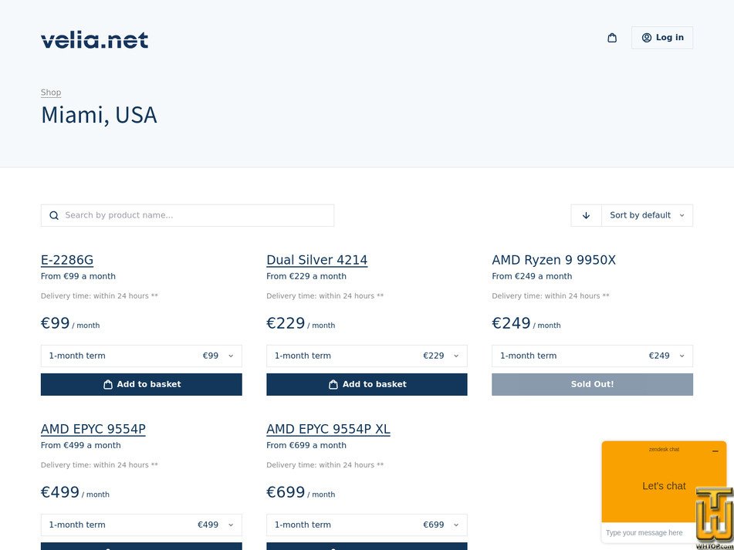734x550 pixels.
Task: Open the Shop breadcrumb link
Action: (x=51, y=93)
